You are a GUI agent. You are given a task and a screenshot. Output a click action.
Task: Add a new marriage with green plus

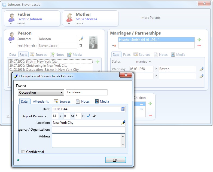click(x=199, y=40)
